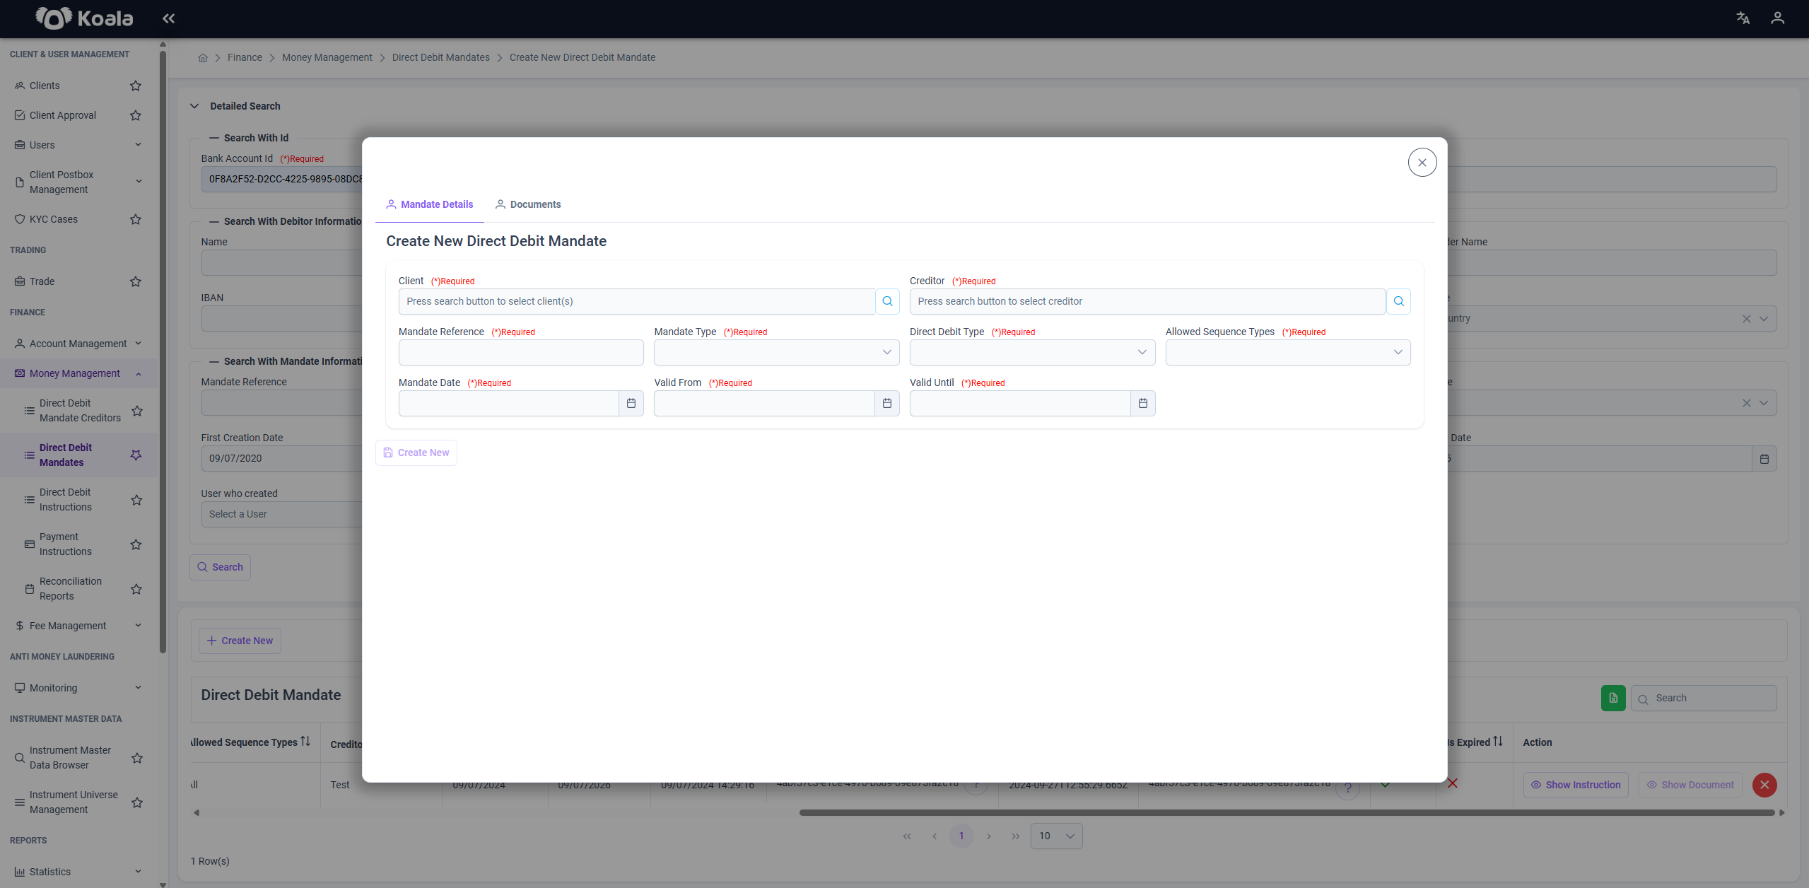This screenshot has width=1809, height=888.
Task: Toggle favorite star for Payment Instructions
Action: pos(136,544)
